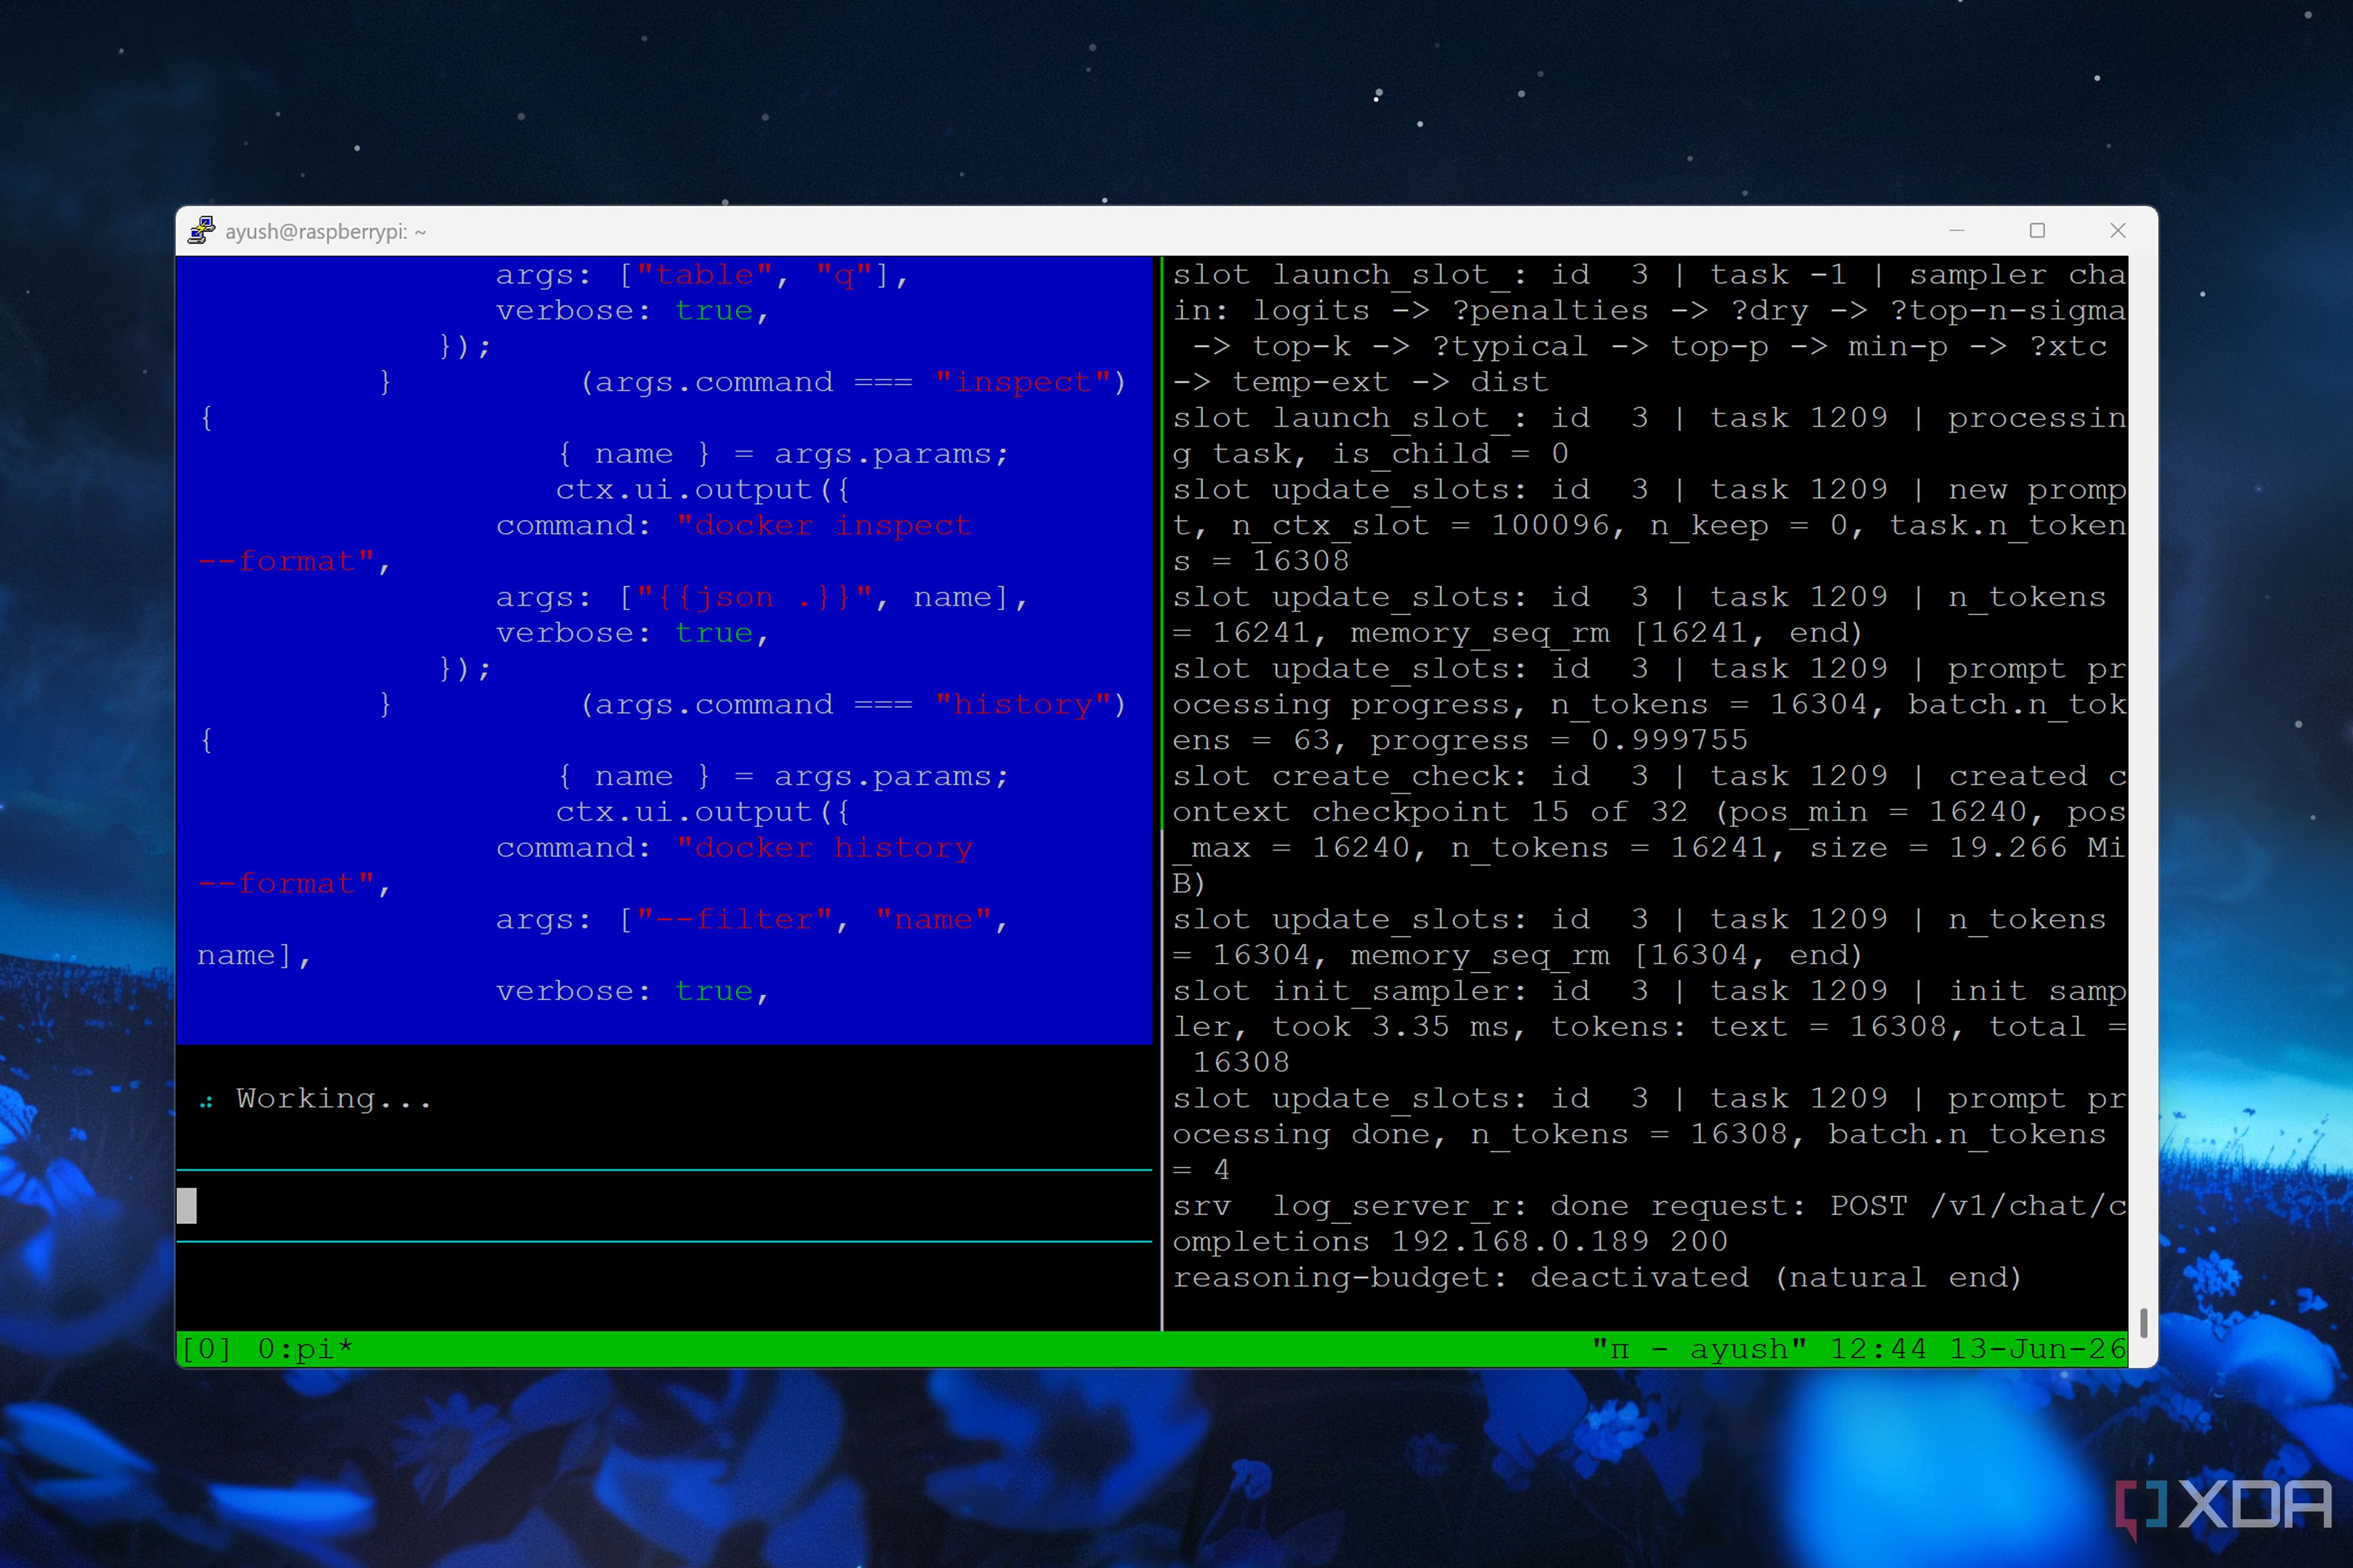Click the window title 'ayush@raspberrypi: ~'
2353x1568 pixels.
click(x=326, y=232)
